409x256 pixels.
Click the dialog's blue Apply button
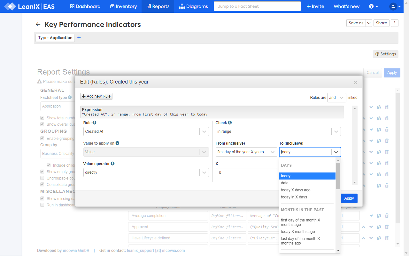[349, 198]
